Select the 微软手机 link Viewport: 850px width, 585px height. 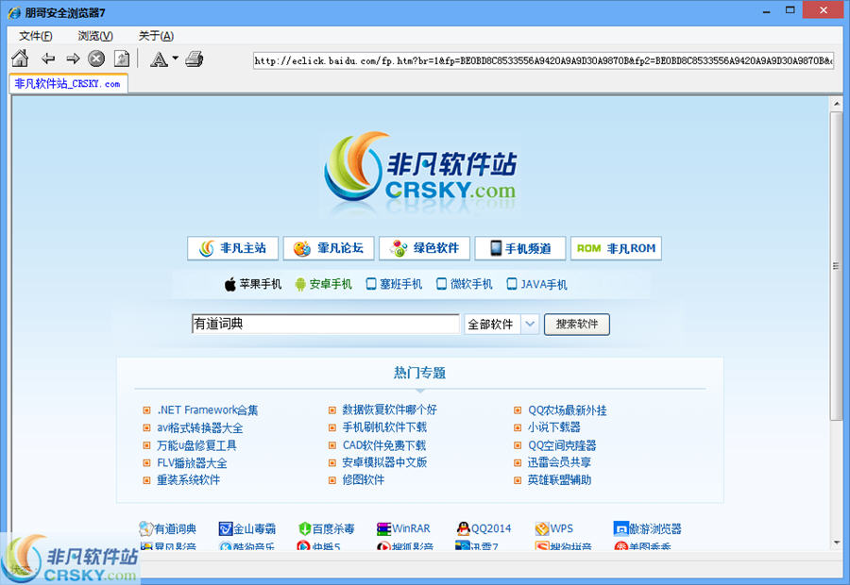point(465,284)
